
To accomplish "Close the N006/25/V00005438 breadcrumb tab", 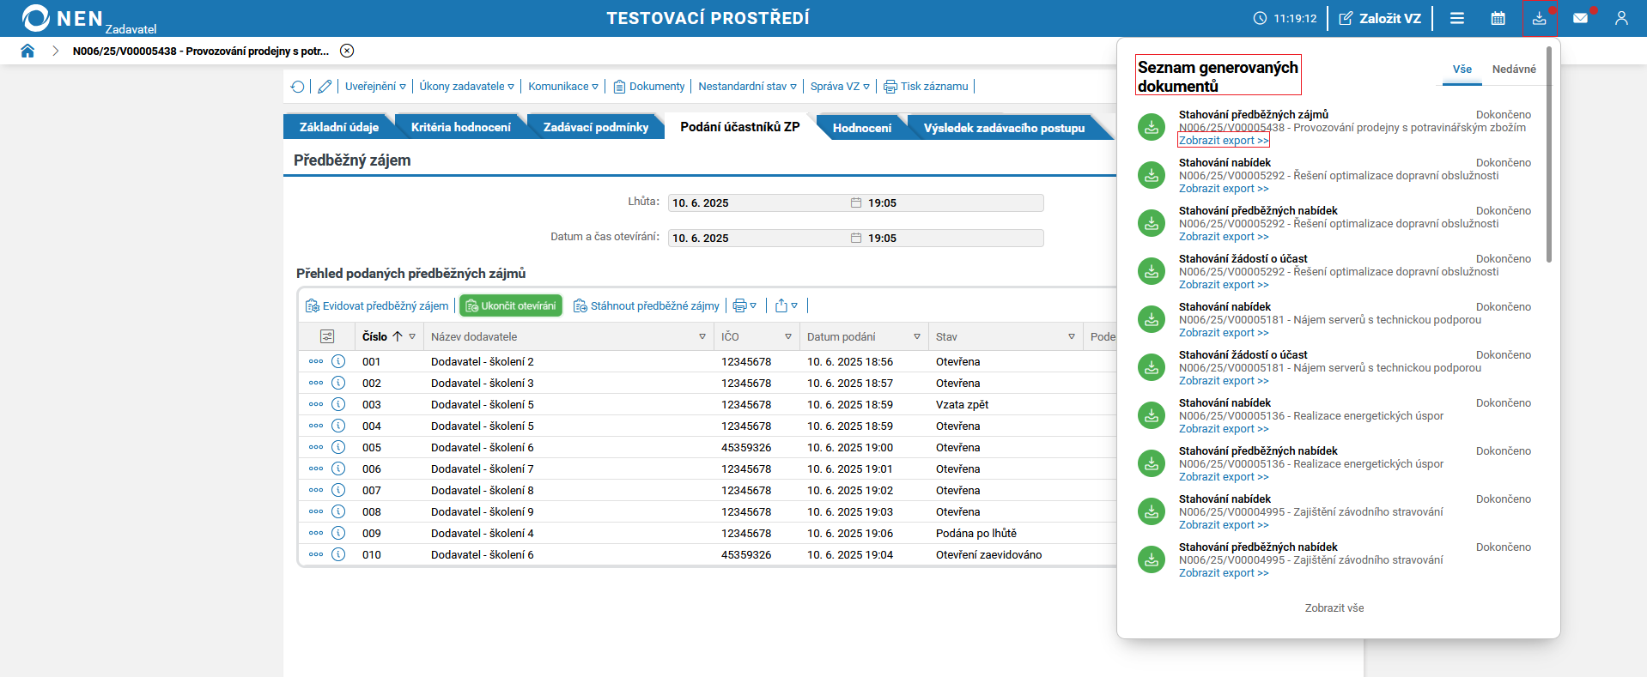I will coord(347,51).
